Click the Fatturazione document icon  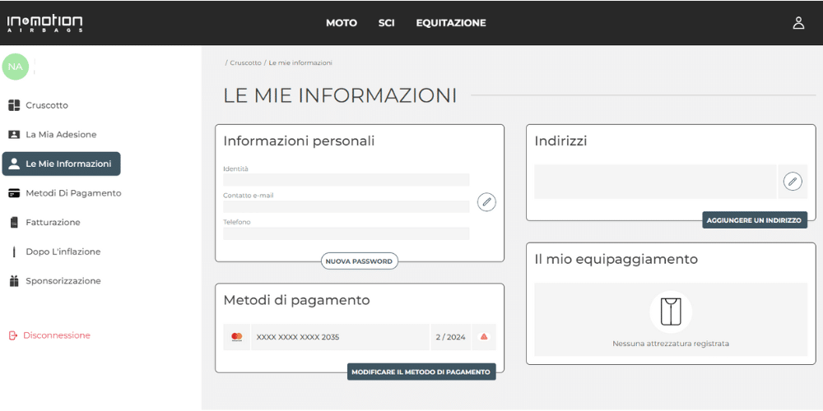tap(14, 223)
